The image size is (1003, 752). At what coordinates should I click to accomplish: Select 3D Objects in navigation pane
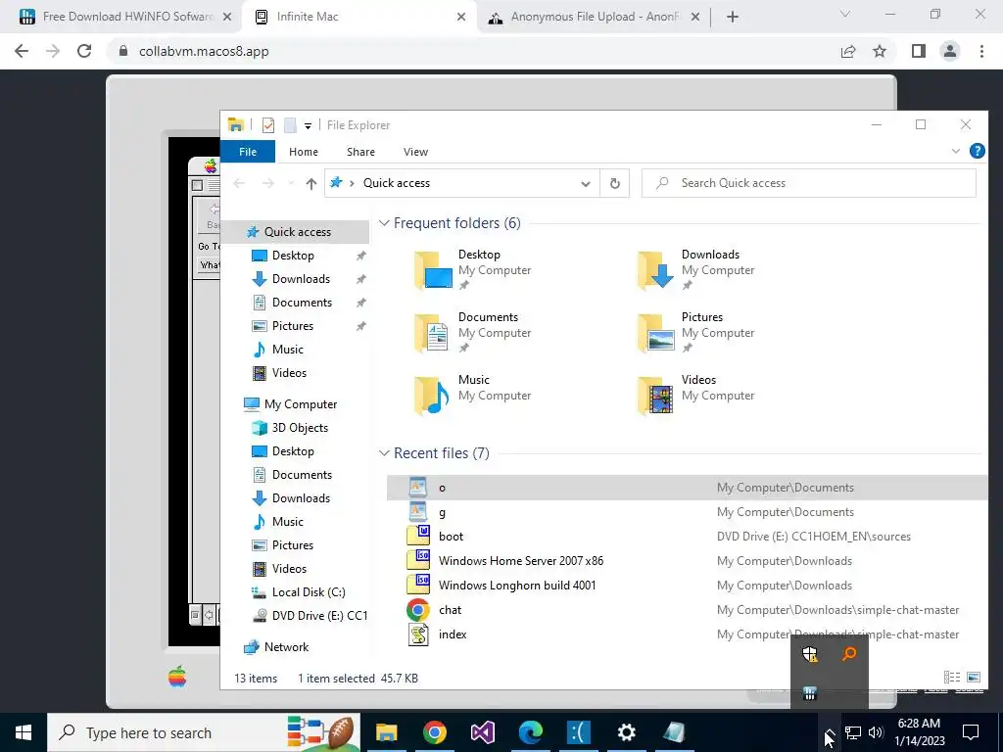click(300, 428)
